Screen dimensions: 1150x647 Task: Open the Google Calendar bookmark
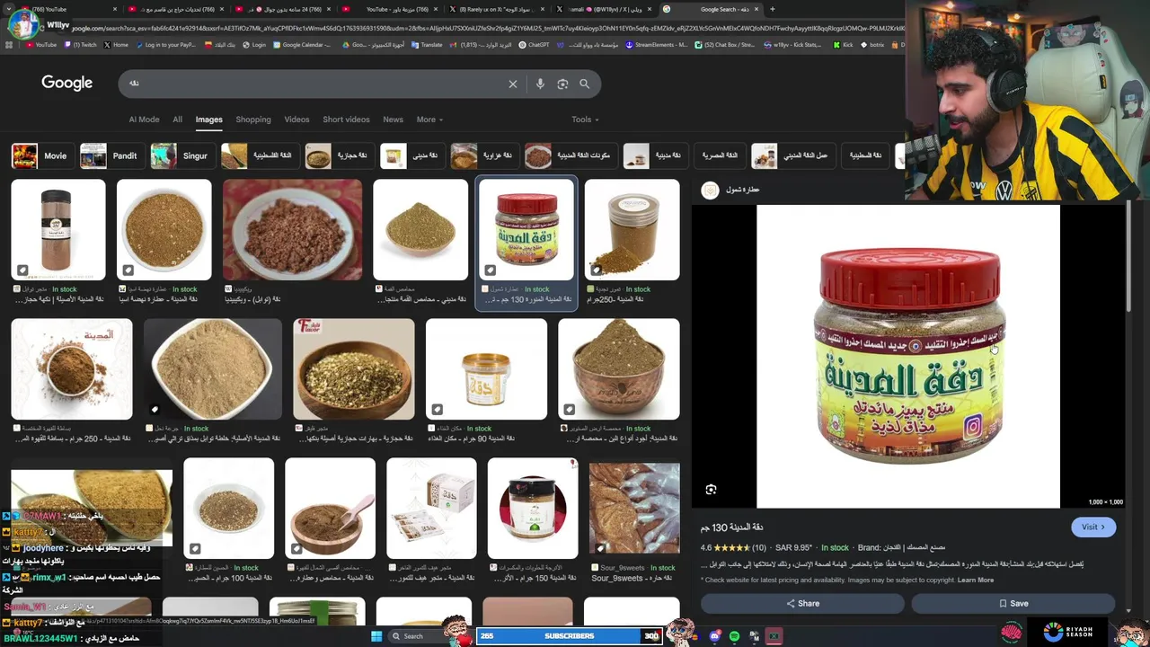[302, 44]
